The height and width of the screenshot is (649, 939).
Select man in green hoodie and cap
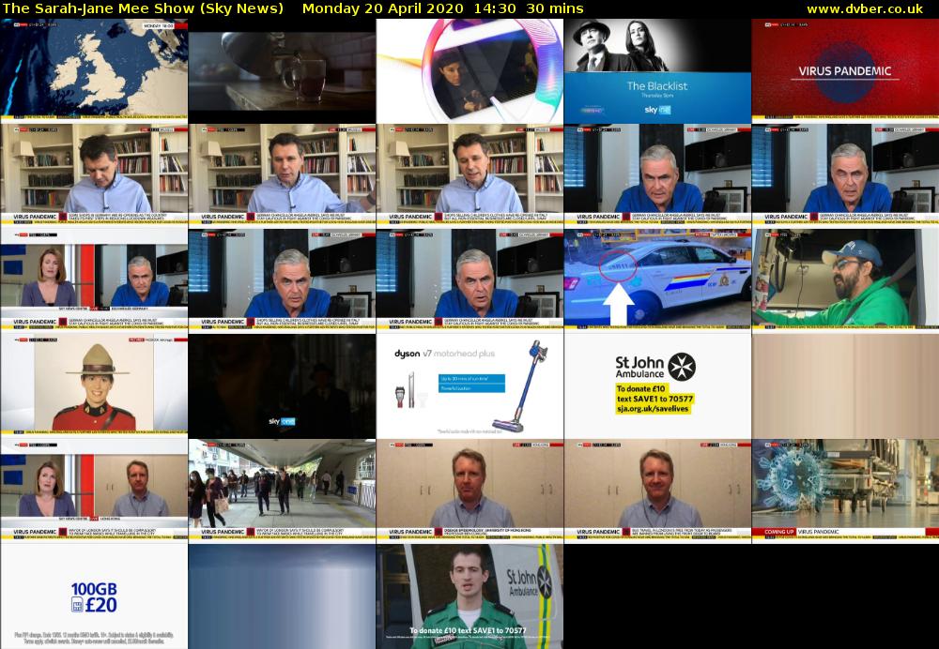coord(845,280)
